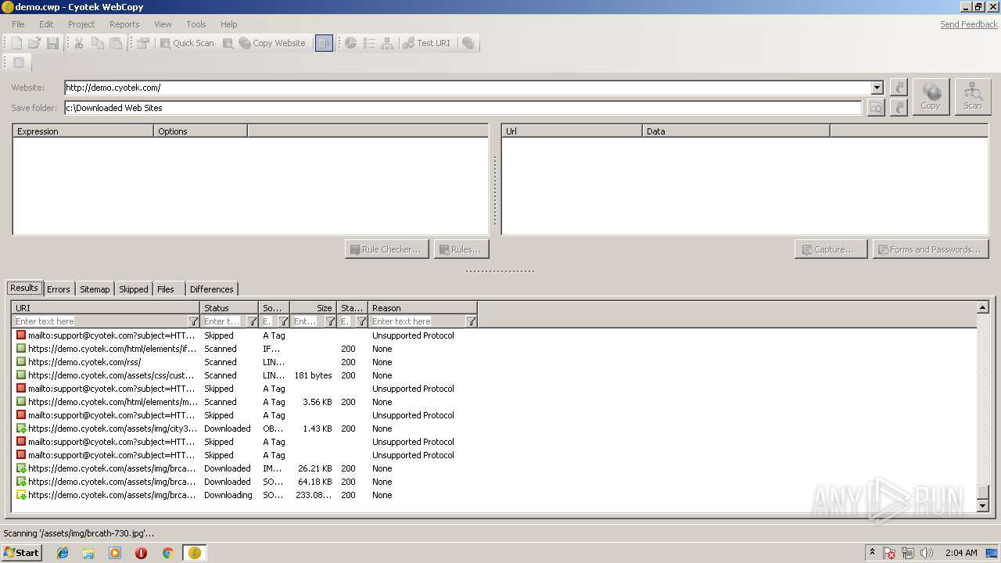Start a Quick Scan from toolbar
Viewport: 1001px width, 563px height.
[x=187, y=43]
